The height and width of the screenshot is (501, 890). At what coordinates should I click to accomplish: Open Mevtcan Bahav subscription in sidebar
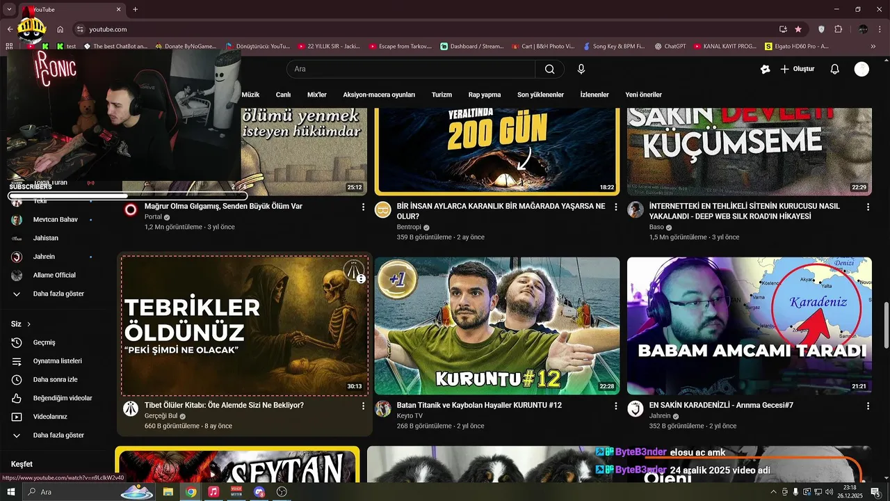pos(56,219)
